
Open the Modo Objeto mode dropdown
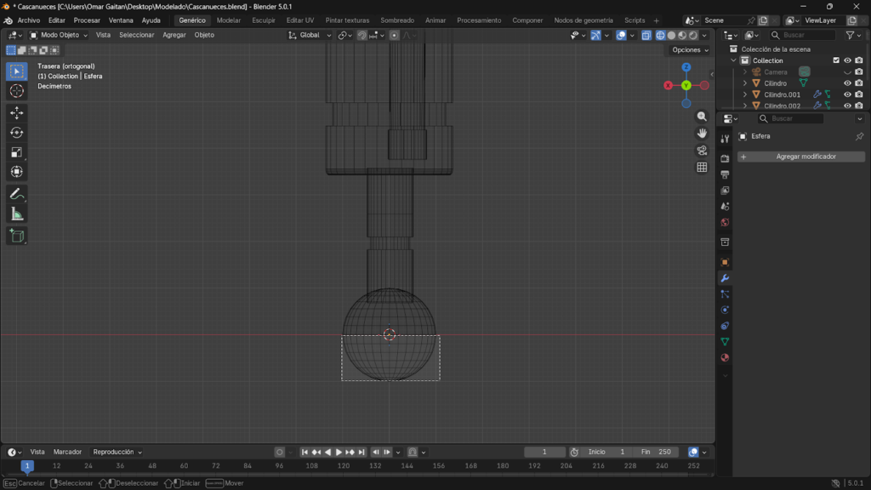coord(59,35)
